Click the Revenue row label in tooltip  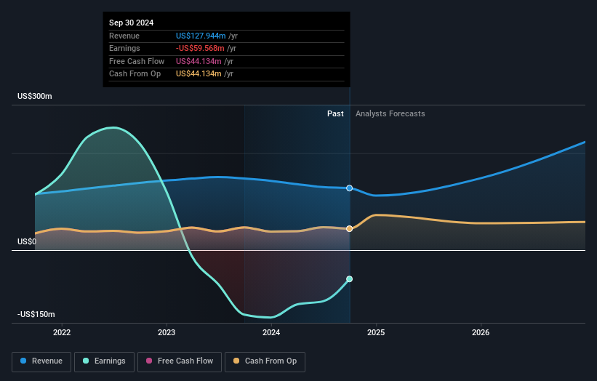click(124, 36)
